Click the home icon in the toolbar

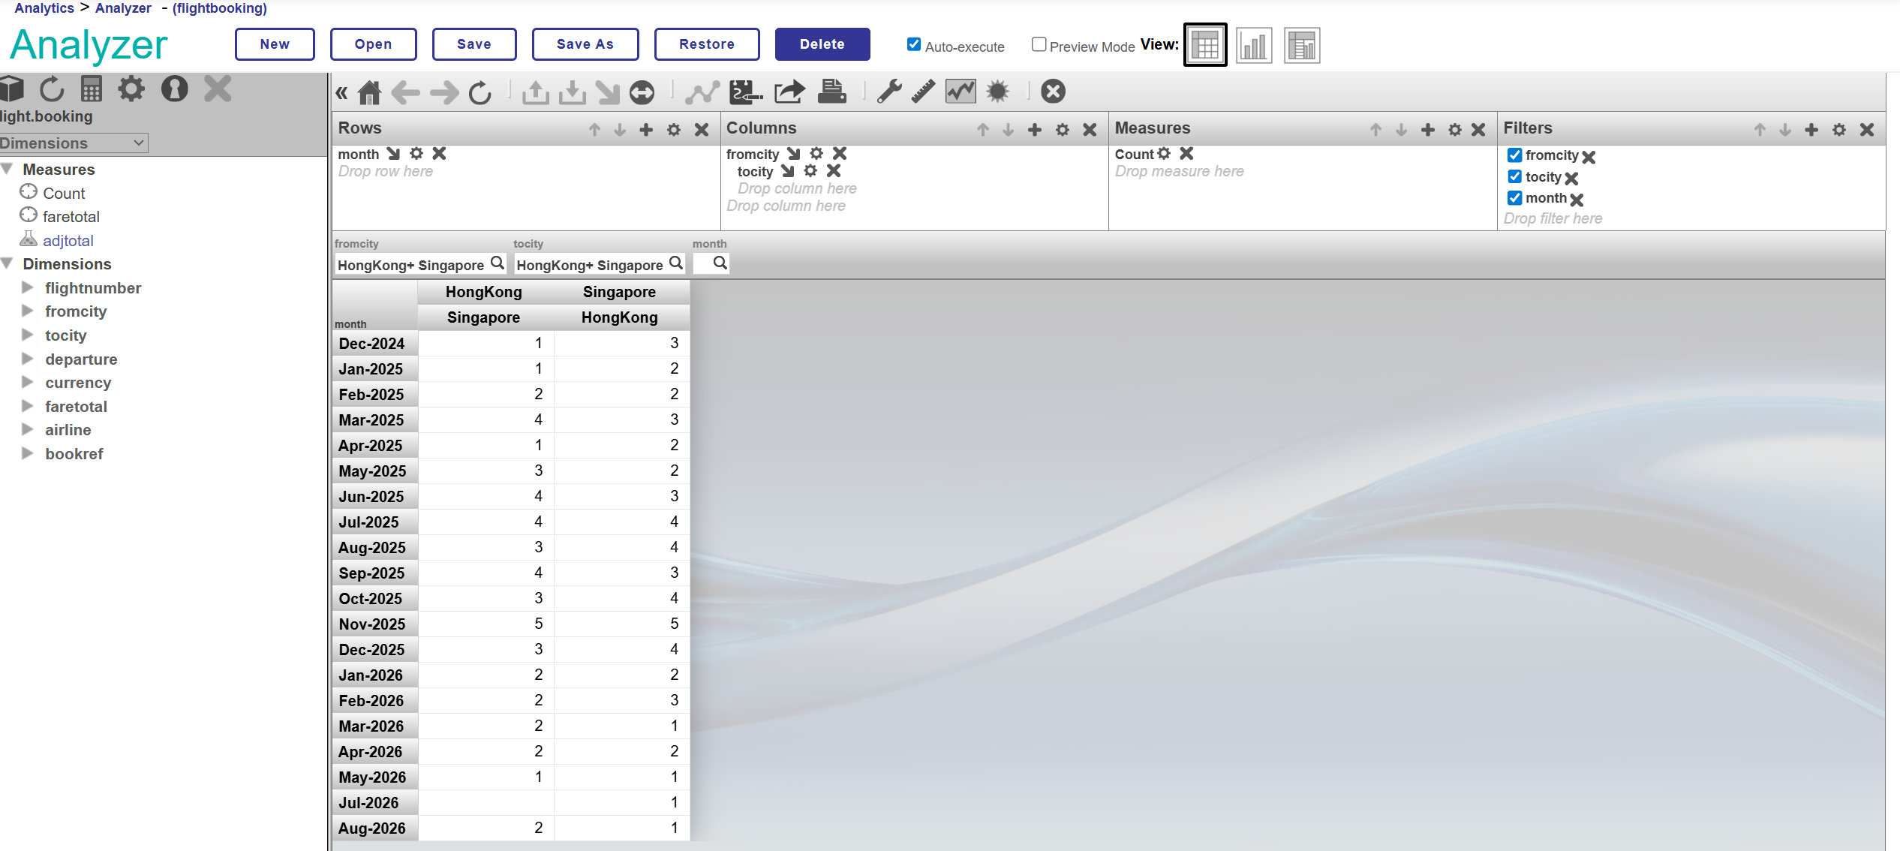[x=369, y=92]
